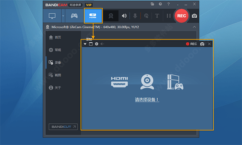Viewport: 242px width, 145px height.
Task: Open the 首页 home section
Action: [x=55, y=37]
